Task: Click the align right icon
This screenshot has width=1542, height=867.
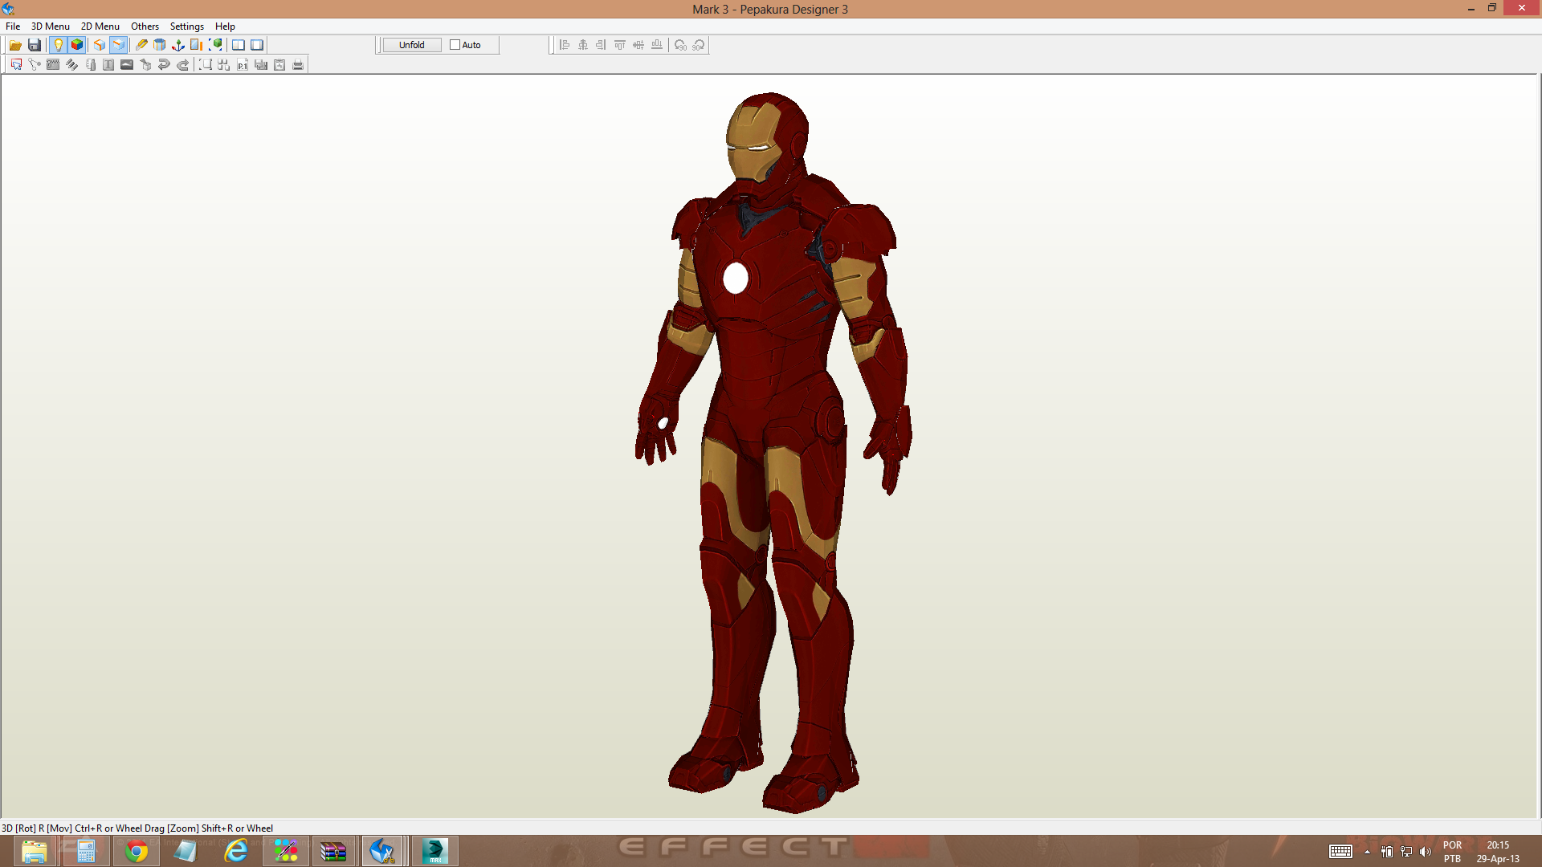Action: tap(602, 45)
